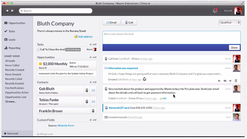This screenshot has width=247, height=139.
Task: Click the Bluth Company lead title
Action: point(56,24)
